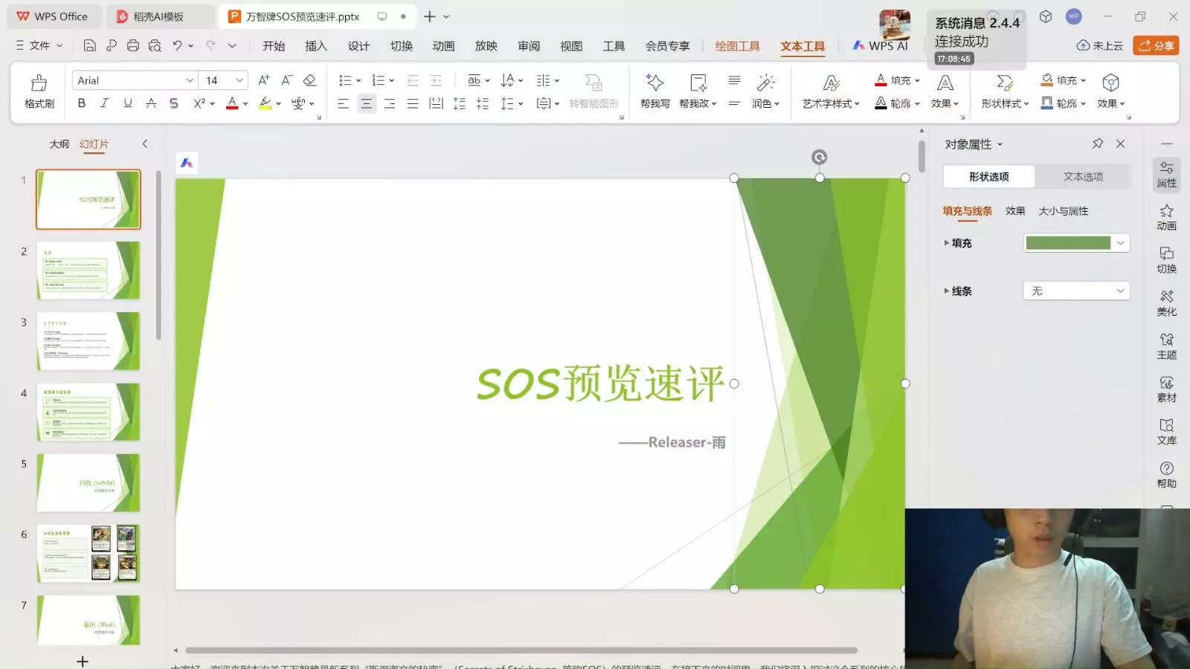Decrease the paragraph indent level
This screenshot has width=1190, height=669.
[413, 80]
